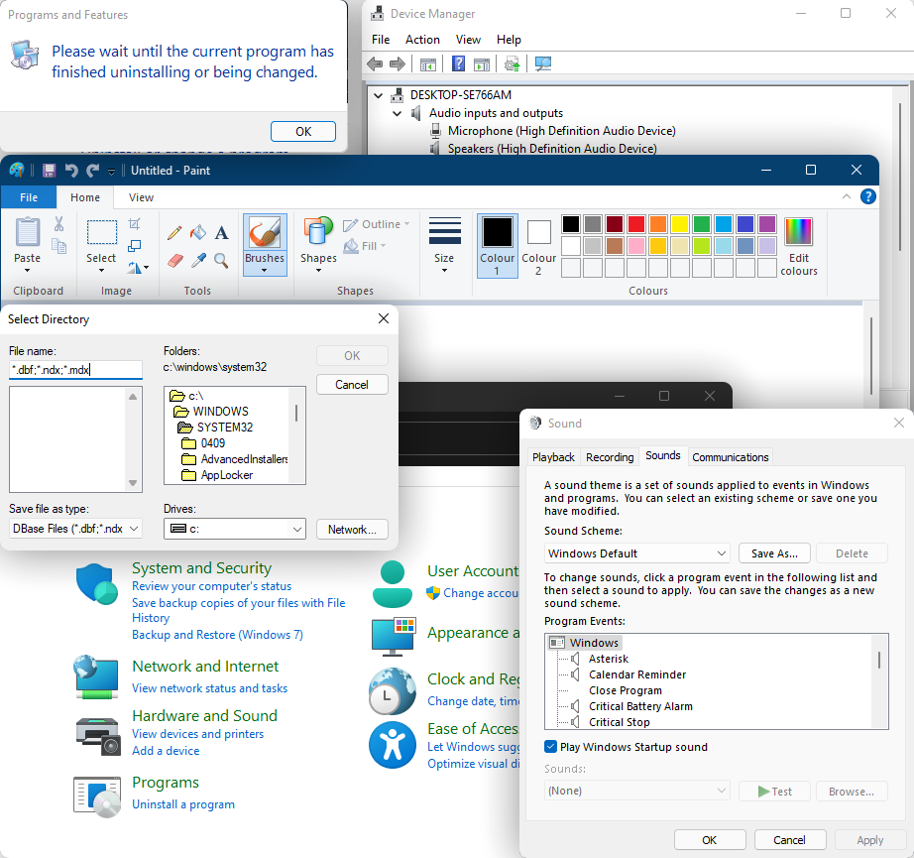This screenshot has width=914, height=858.
Task: Open the Uninstall a program link
Action: click(183, 804)
